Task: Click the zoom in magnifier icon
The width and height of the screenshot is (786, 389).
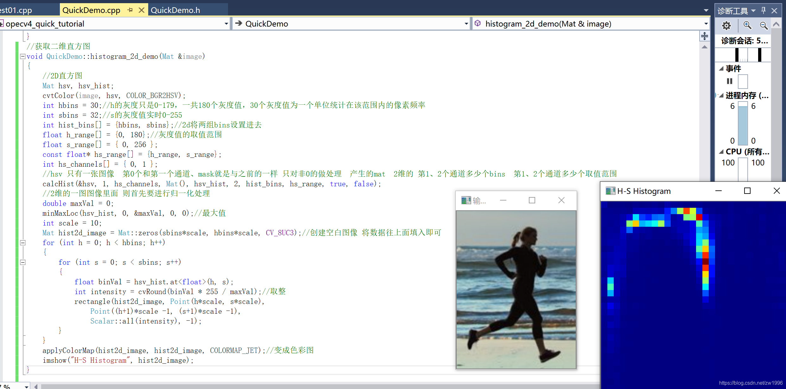Action: pyautogui.click(x=747, y=25)
